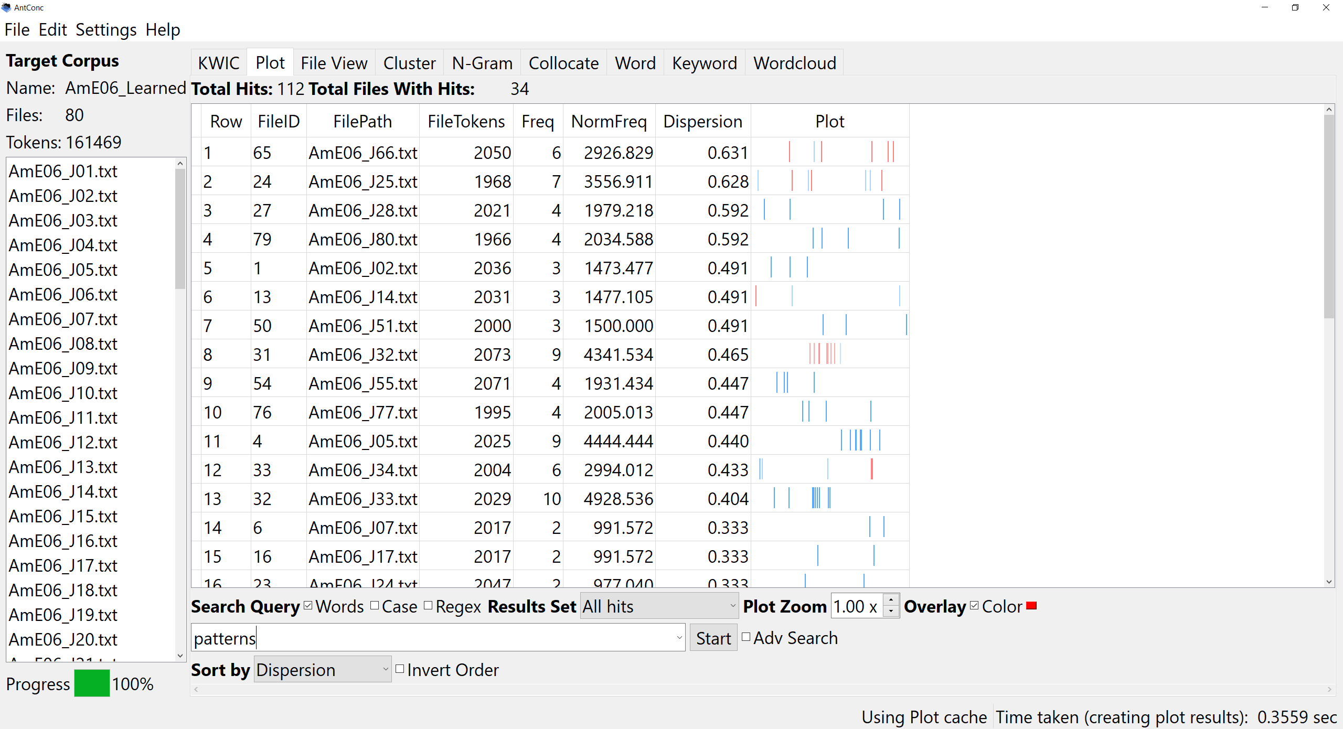This screenshot has width=1343, height=729.
Task: Toggle the Words checkbox
Action: click(308, 606)
